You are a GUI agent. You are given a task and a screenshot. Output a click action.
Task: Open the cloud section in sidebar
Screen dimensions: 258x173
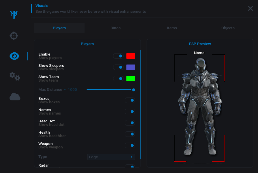point(15,97)
